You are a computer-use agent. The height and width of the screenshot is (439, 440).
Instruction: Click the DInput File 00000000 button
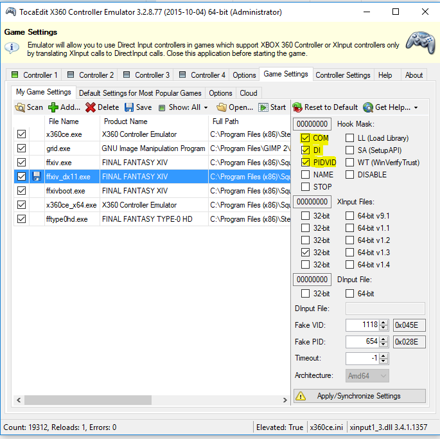312,280
